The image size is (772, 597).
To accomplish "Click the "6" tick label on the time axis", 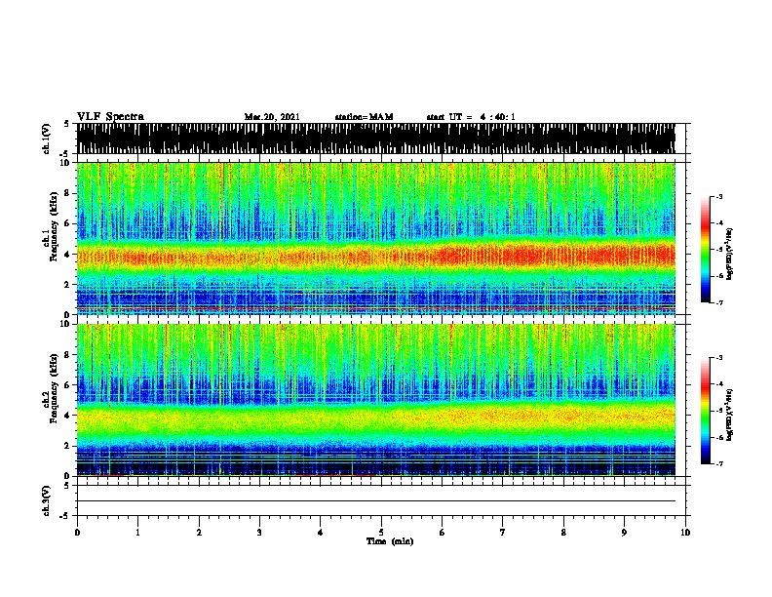I will [443, 533].
